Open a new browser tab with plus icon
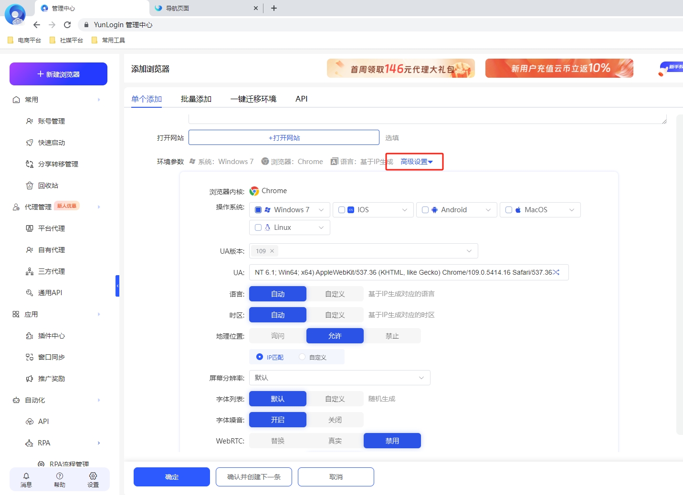 click(274, 8)
